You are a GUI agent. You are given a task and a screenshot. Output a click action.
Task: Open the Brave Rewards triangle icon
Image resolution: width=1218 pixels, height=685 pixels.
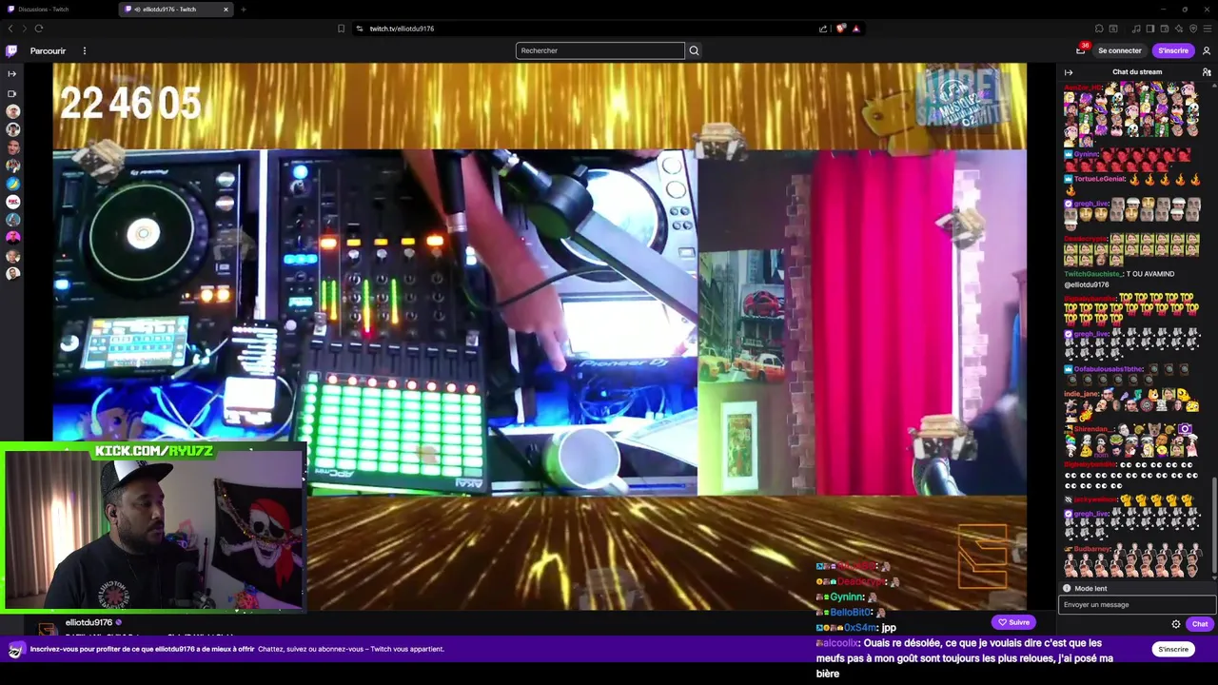click(x=856, y=29)
